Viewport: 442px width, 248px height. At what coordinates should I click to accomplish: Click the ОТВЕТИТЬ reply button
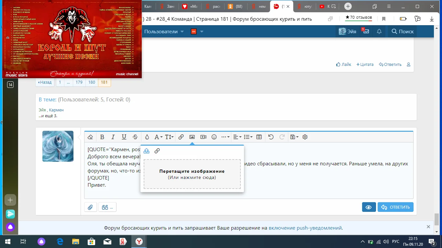pyautogui.click(x=395, y=207)
